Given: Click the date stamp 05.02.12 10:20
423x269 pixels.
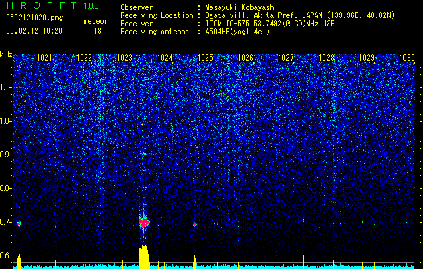Looking at the screenshot, I should tap(34, 31).
